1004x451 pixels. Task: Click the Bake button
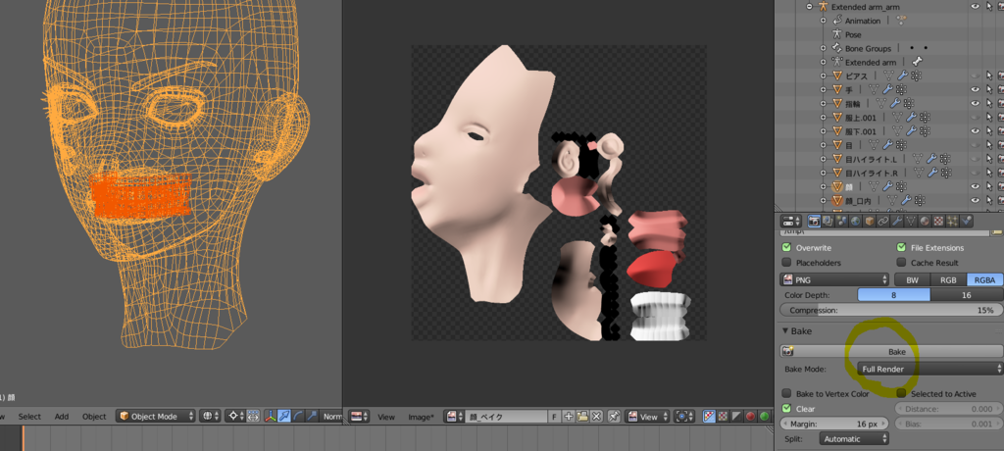tap(891, 352)
